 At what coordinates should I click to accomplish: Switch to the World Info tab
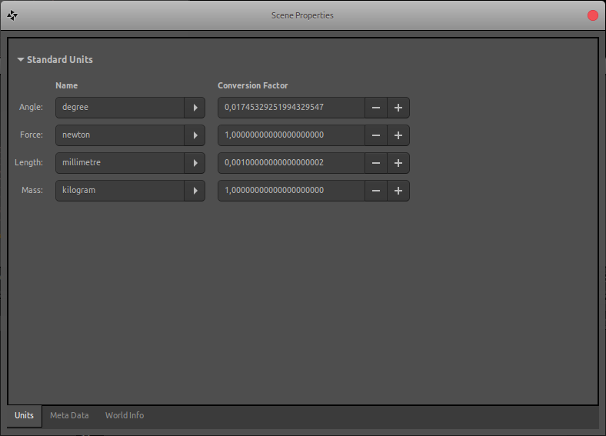pyautogui.click(x=125, y=415)
